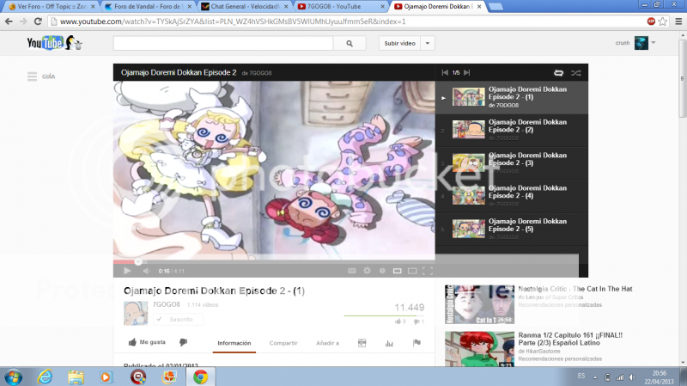The height and width of the screenshot is (386, 687).
Task: Click the dislike thumbs-down button
Action: (x=183, y=342)
